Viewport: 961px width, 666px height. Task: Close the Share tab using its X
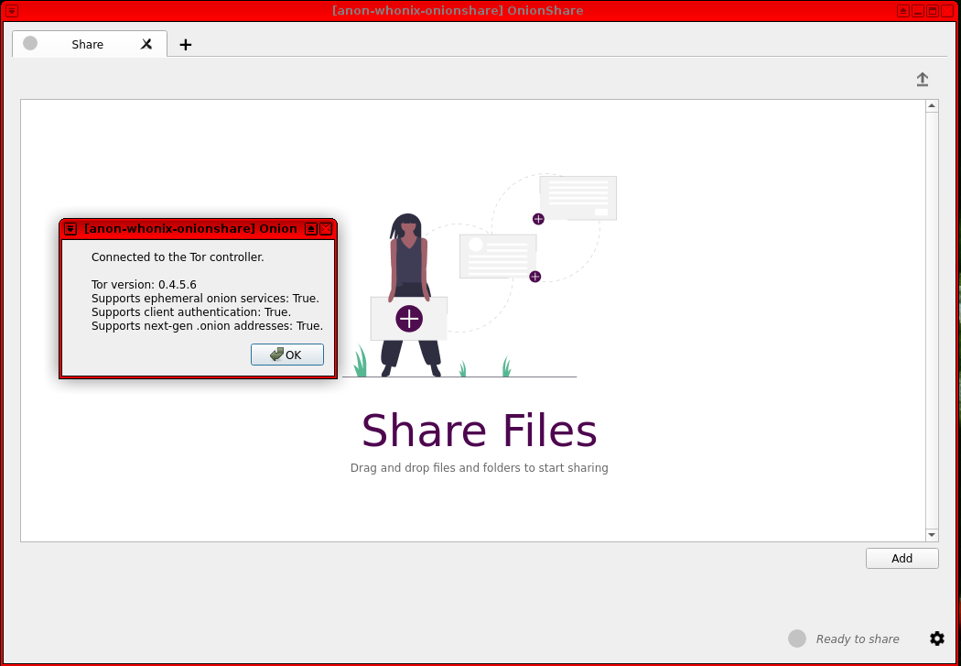[146, 44]
